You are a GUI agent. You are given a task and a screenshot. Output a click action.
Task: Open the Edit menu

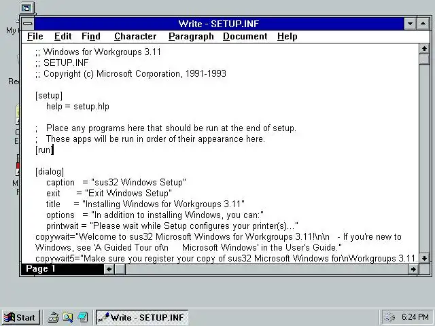(63, 37)
